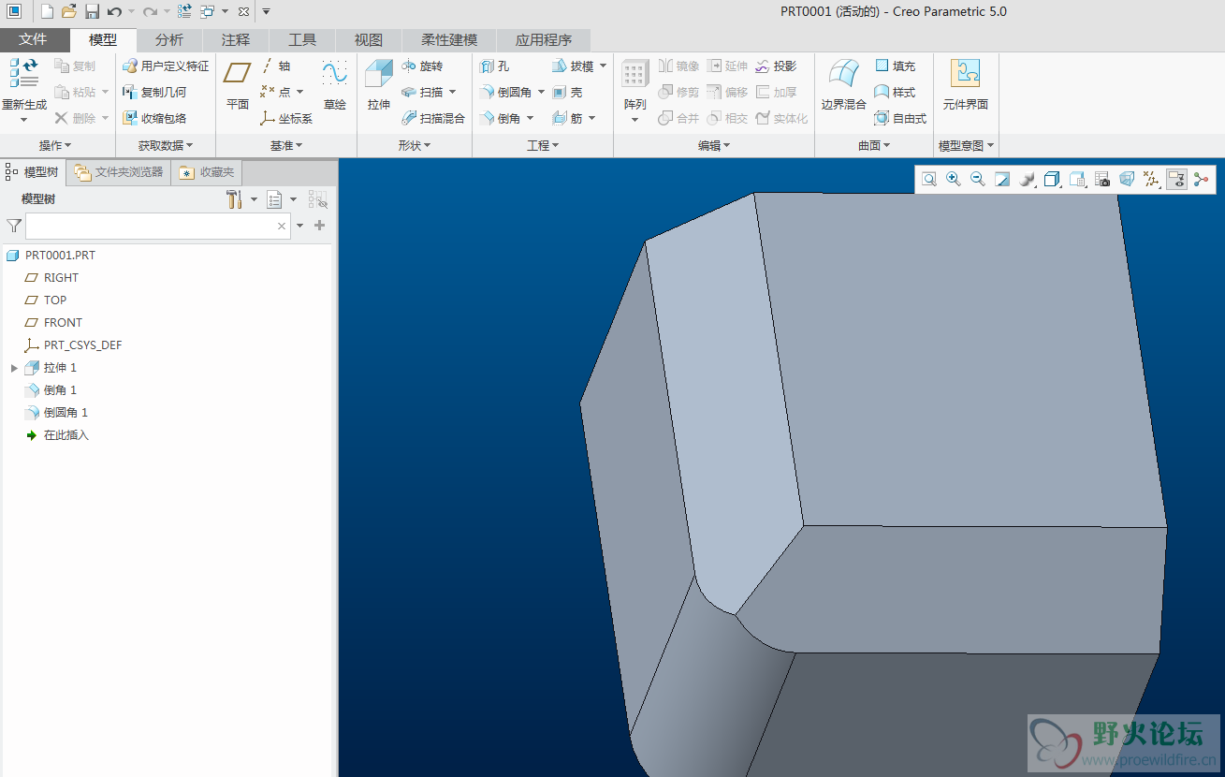Open the Draft (拔模) dropdown arrow
The width and height of the screenshot is (1225, 777).
(603, 66)
